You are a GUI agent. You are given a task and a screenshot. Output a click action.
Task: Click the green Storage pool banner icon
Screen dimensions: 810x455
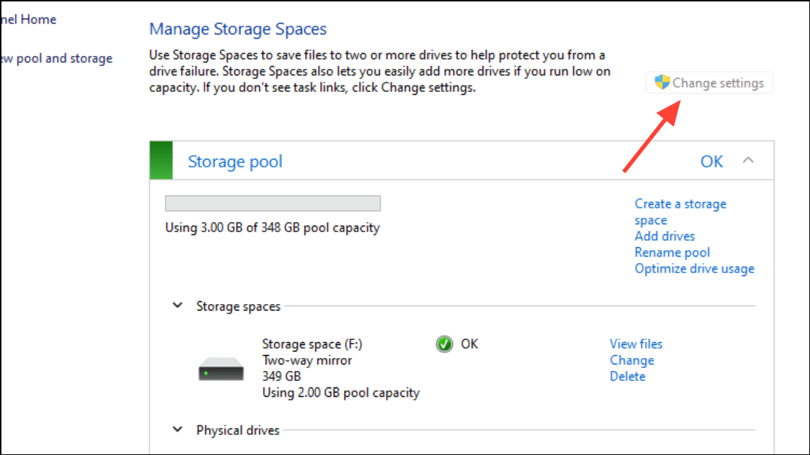coord(161,160)
